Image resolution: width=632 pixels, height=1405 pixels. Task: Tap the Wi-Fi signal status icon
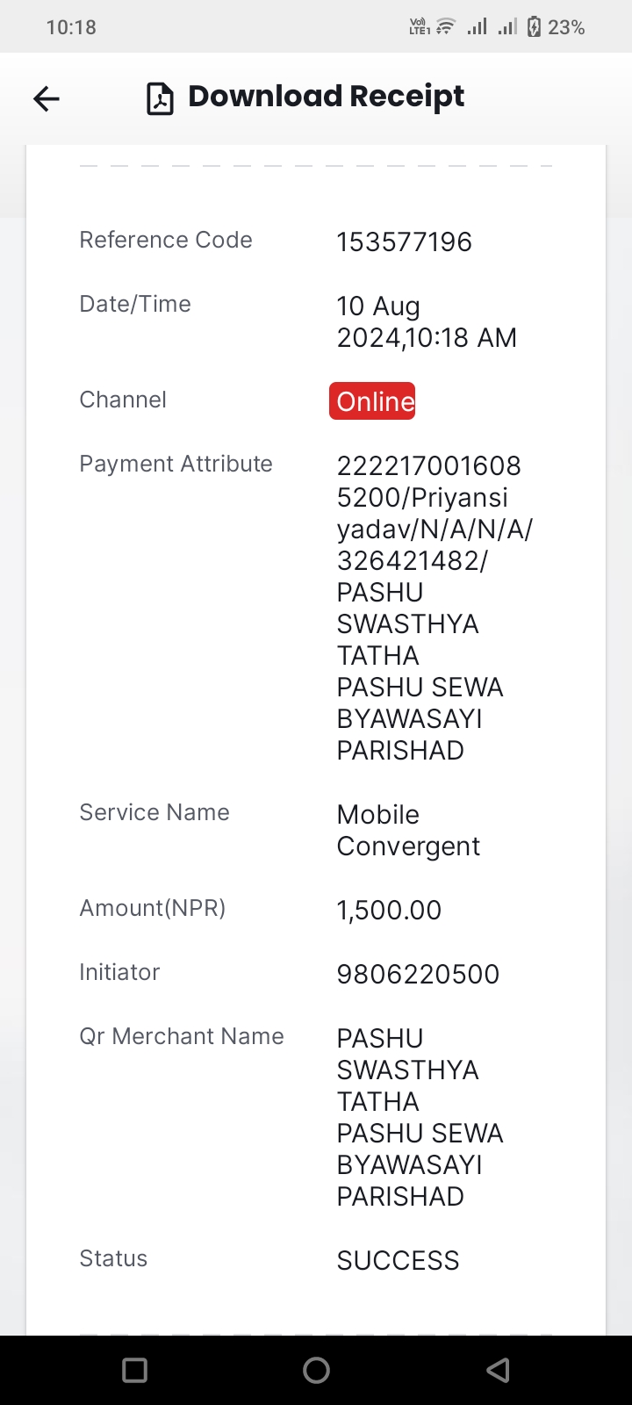click(x=446, y=27)
